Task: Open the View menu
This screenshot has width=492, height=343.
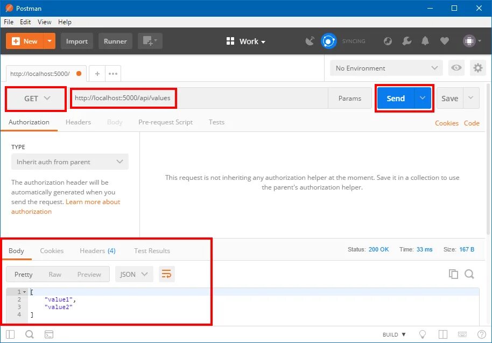Action: (x=44, y=22)
